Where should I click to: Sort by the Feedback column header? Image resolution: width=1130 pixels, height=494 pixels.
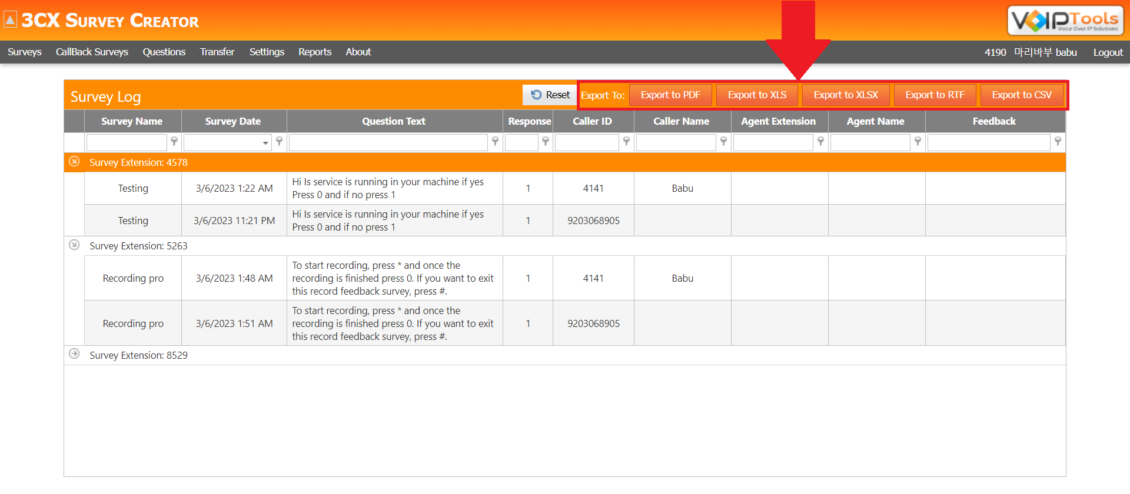(995, 121)
